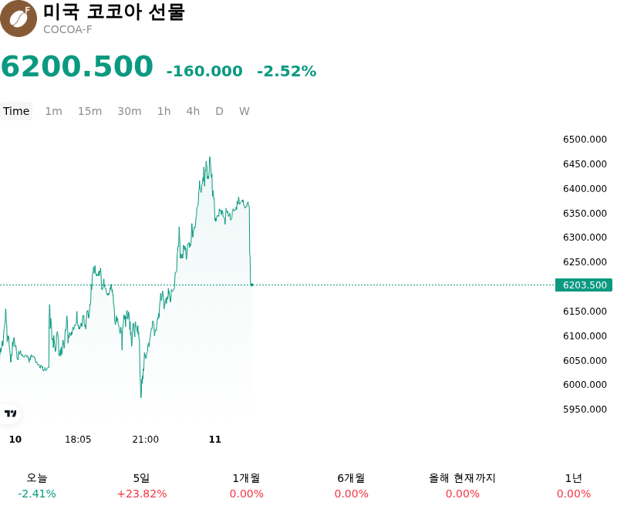Choose the 6개월 performance range
The height and width of the screenshot is (509, 617).
pyautogui.click(x=352, y=486)
